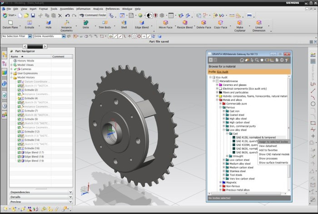This screenshot has width=318, height=214.
Task: Click the search magnifier in GRANTA toolbar
Action: (x=257, y=60)
